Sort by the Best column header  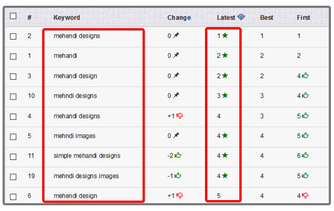267,18
